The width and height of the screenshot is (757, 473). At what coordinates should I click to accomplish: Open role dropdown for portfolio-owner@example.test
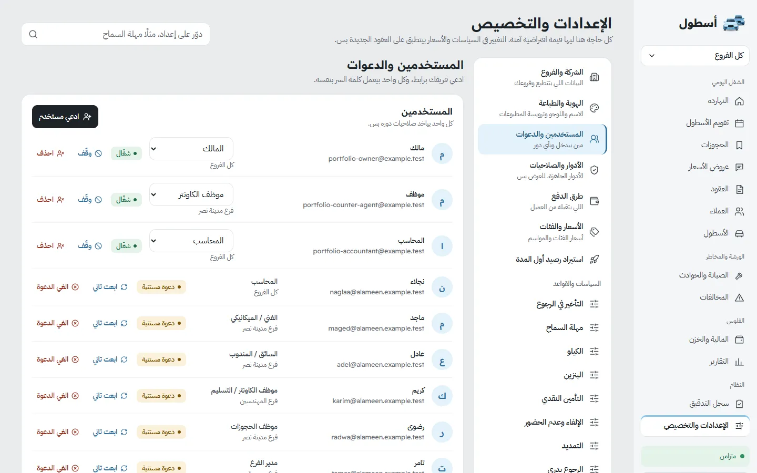[191, 149]
